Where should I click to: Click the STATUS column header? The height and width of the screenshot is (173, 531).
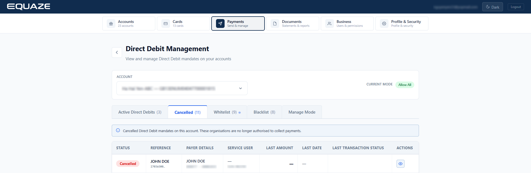click(123, 148)
